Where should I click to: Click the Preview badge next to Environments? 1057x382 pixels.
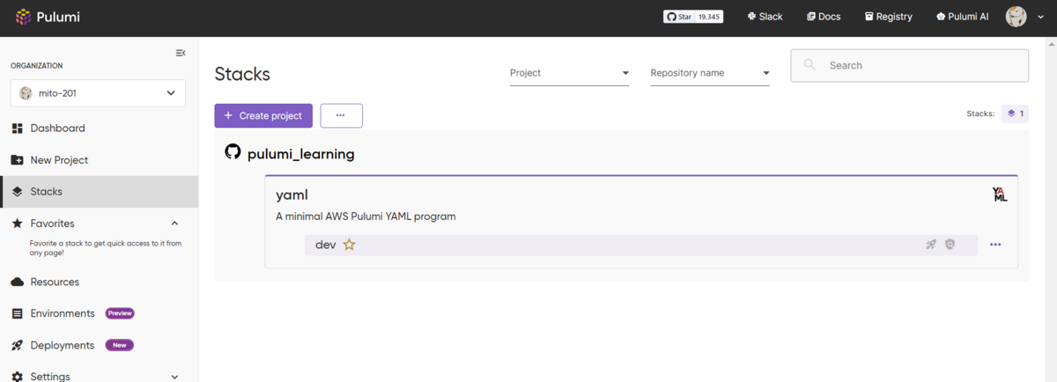pos(120,313)
